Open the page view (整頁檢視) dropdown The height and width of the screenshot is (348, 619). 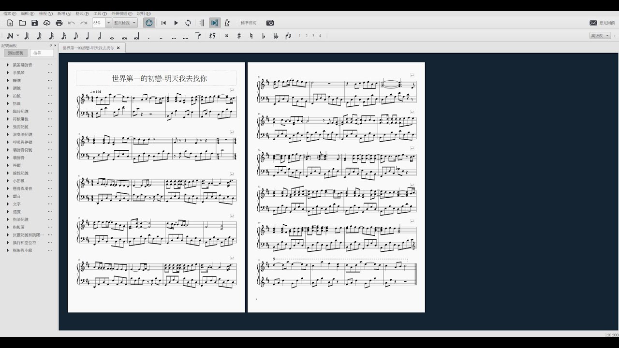125,23
